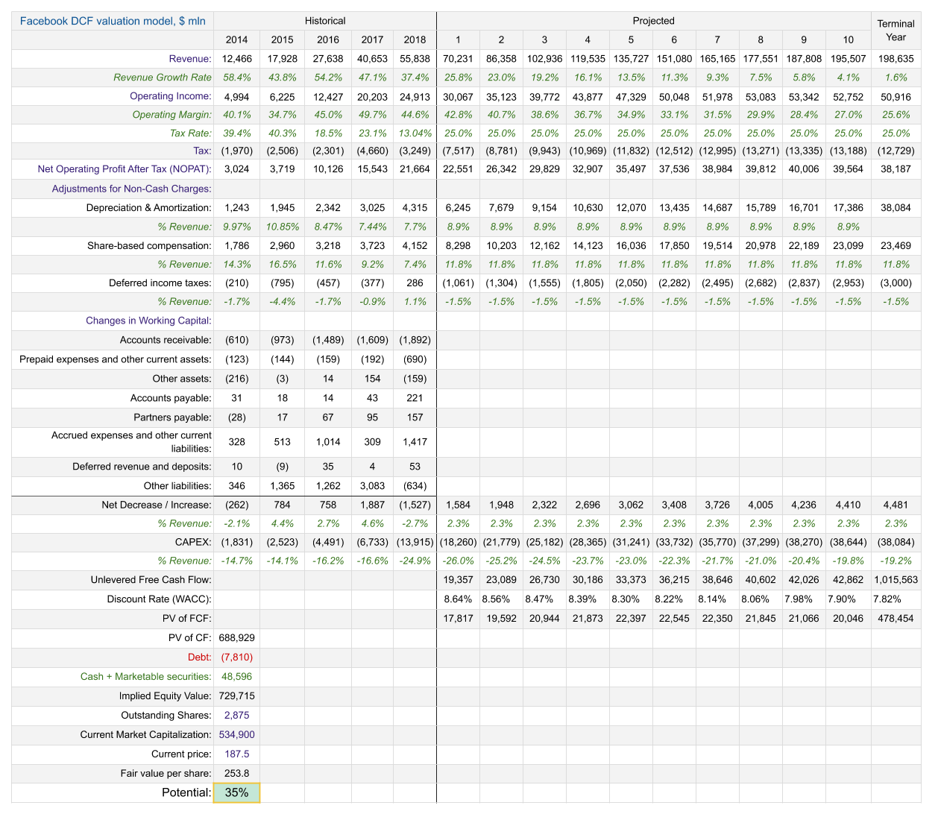Select terminal year free cash flow 1,015,563
Image resolution: width=941 pixels, height=820 pixels.
896,579
